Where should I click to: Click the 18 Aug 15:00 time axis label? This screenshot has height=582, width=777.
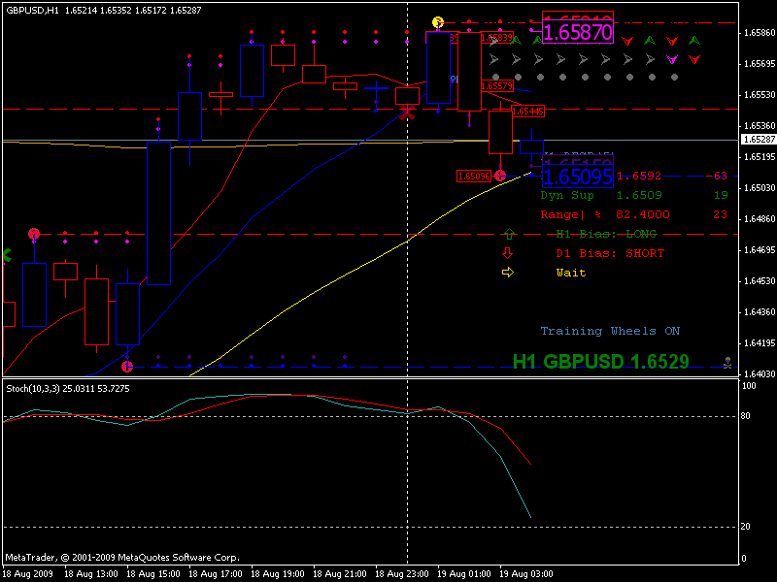point(153,574)
